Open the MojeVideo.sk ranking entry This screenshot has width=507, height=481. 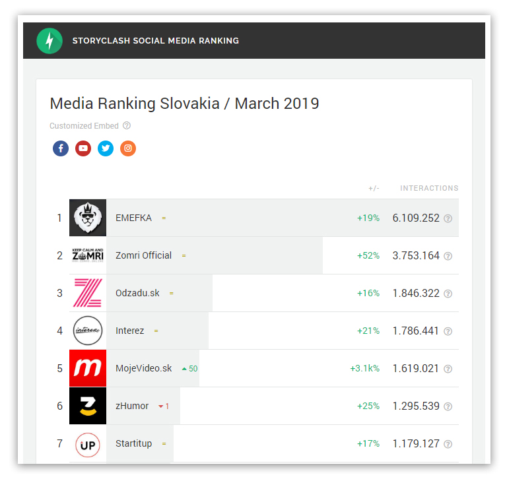(x=143, y=368)
